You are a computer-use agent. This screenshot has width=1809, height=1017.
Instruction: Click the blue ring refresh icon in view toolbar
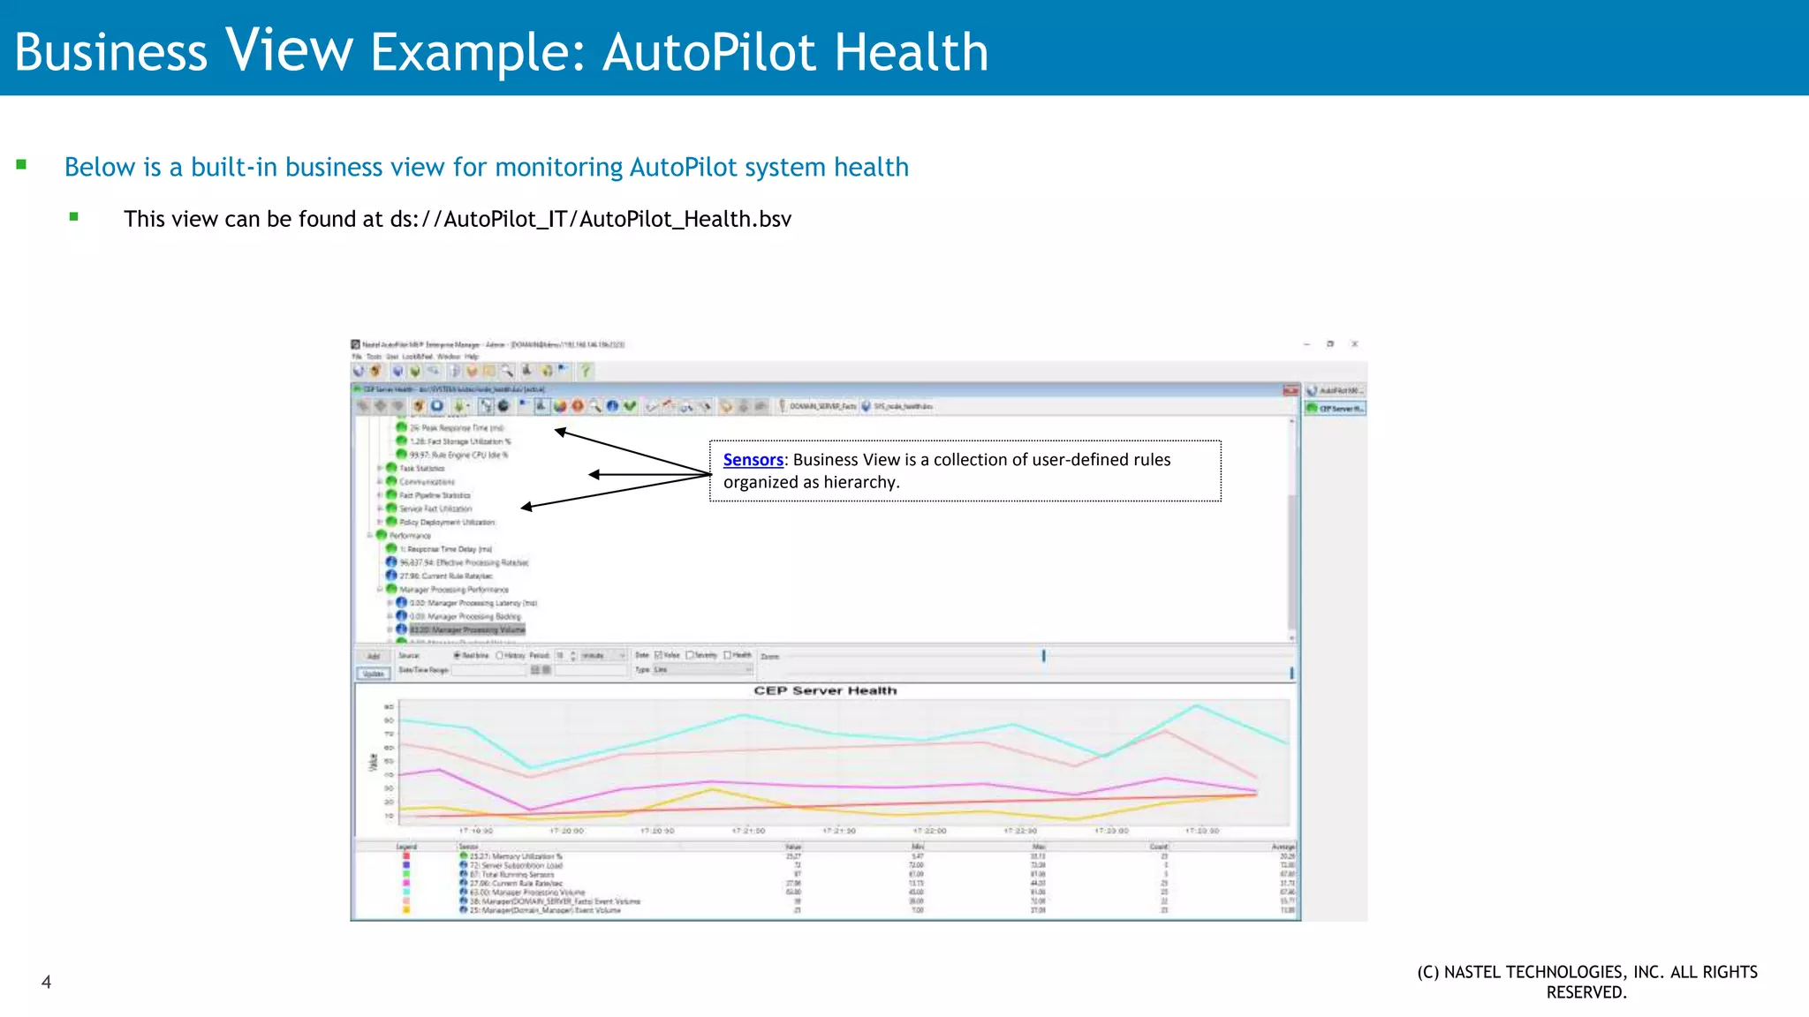point(436,406)
